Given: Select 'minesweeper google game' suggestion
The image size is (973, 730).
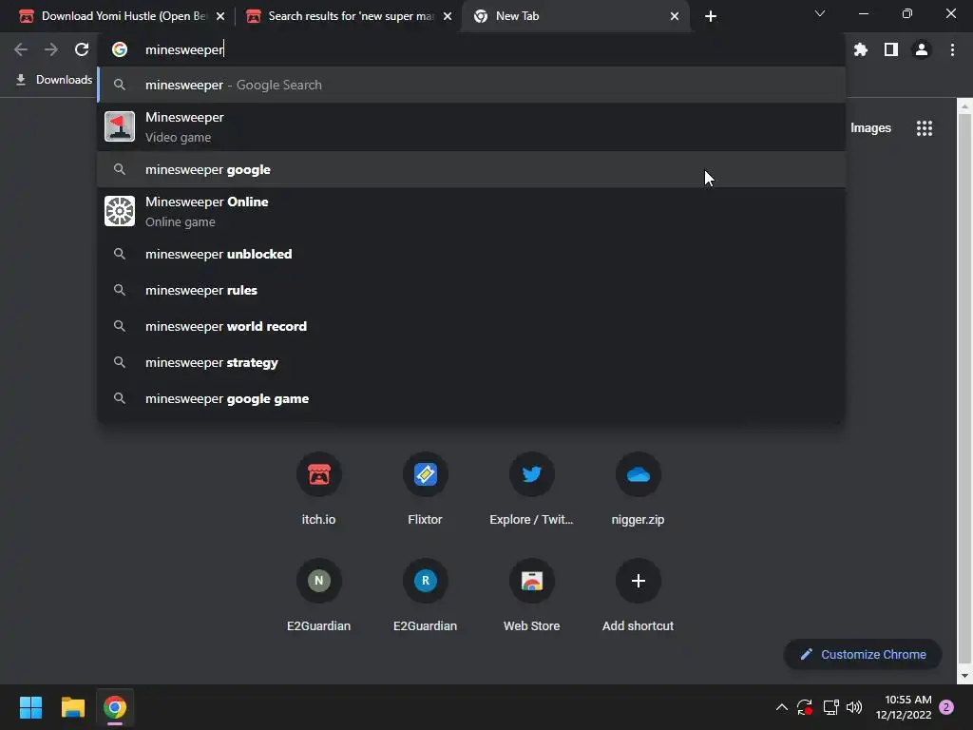Looking at the screenshot, I should pos(471,398).
